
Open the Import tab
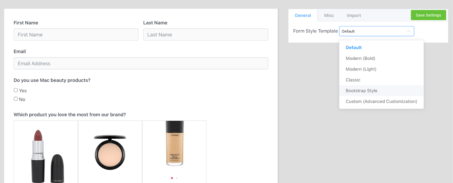(x=354, y=16)
